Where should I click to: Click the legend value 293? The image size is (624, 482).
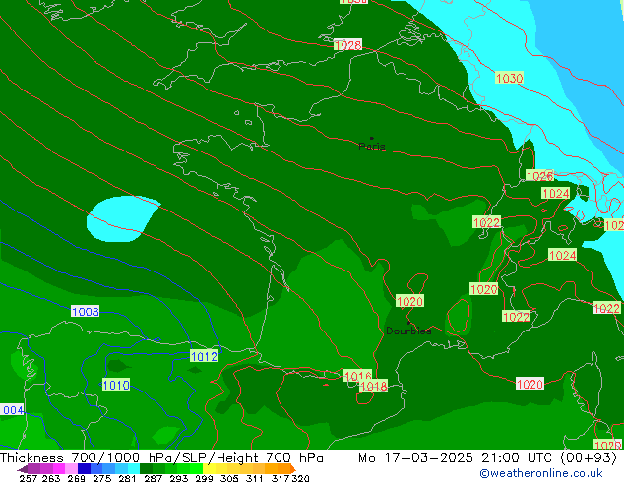[x=179, y=478]
